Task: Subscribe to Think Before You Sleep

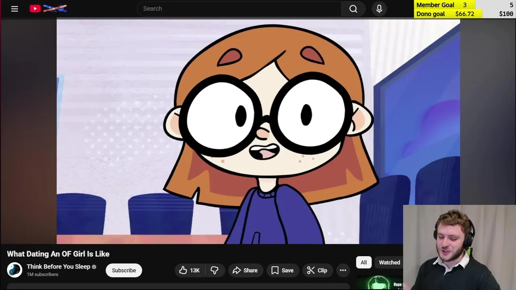Action: 124,270
